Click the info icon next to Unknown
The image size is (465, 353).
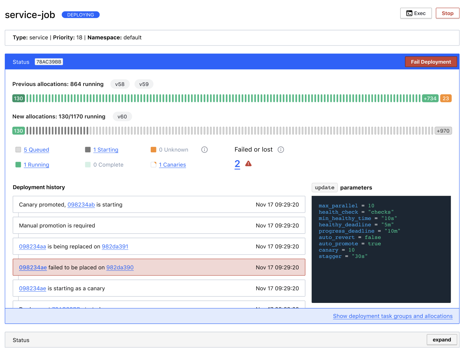click(x=204, y=149)
